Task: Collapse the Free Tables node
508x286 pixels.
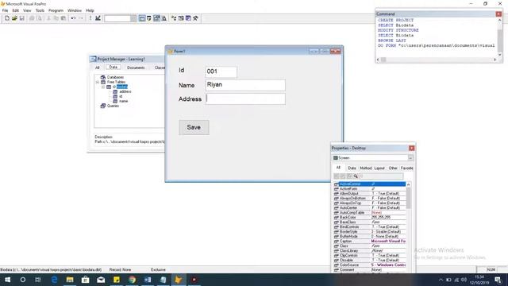Action: click(x=97, y=82)
